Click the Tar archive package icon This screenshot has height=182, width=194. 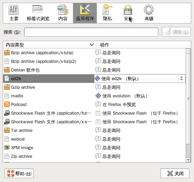click(x=7, y=130)
